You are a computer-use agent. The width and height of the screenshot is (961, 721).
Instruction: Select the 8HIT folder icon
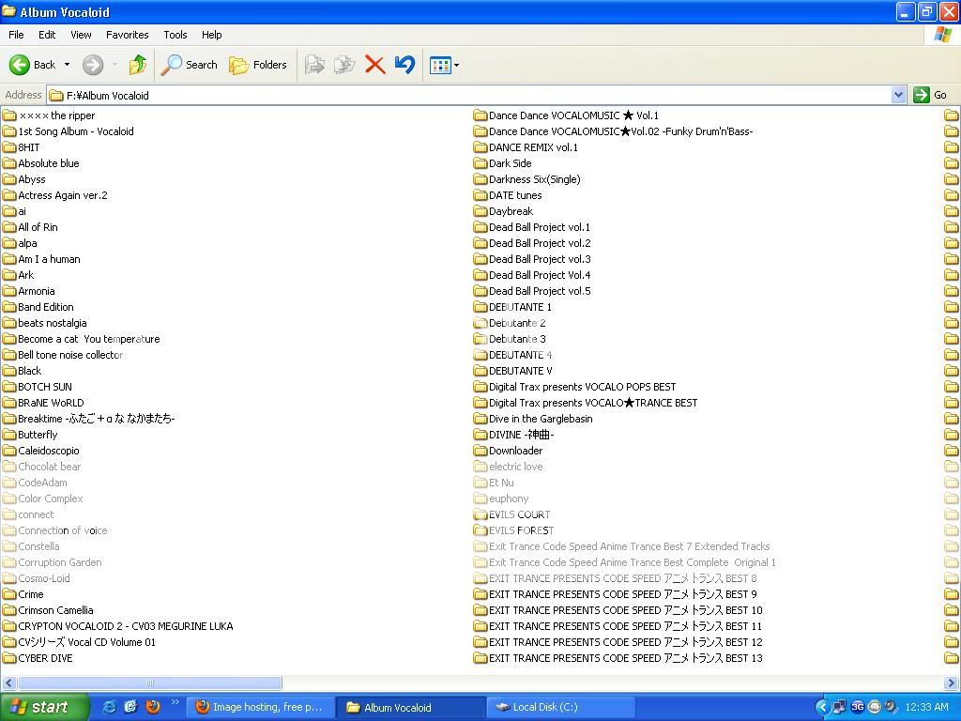click(9, 147)
